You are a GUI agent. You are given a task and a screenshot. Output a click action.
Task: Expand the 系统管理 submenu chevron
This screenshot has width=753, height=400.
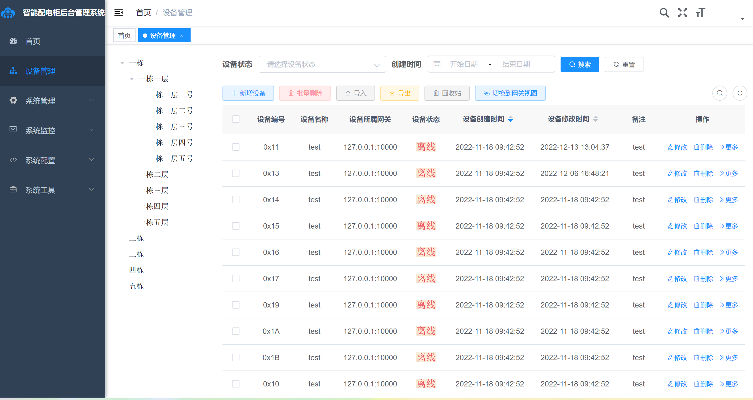(91, 100)
